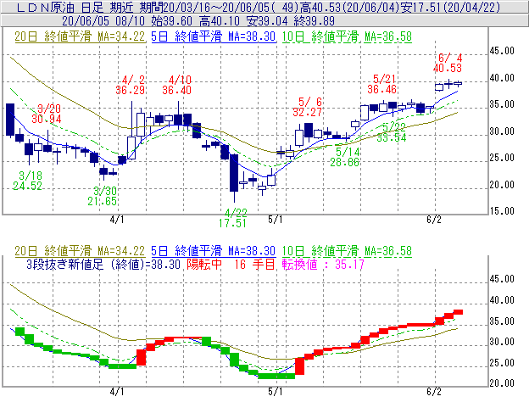This screenshot has width=529, height=402.
Task: Click the 高40.10 daily high value in header
Action: pyautogui.click(x=220, y=21)
